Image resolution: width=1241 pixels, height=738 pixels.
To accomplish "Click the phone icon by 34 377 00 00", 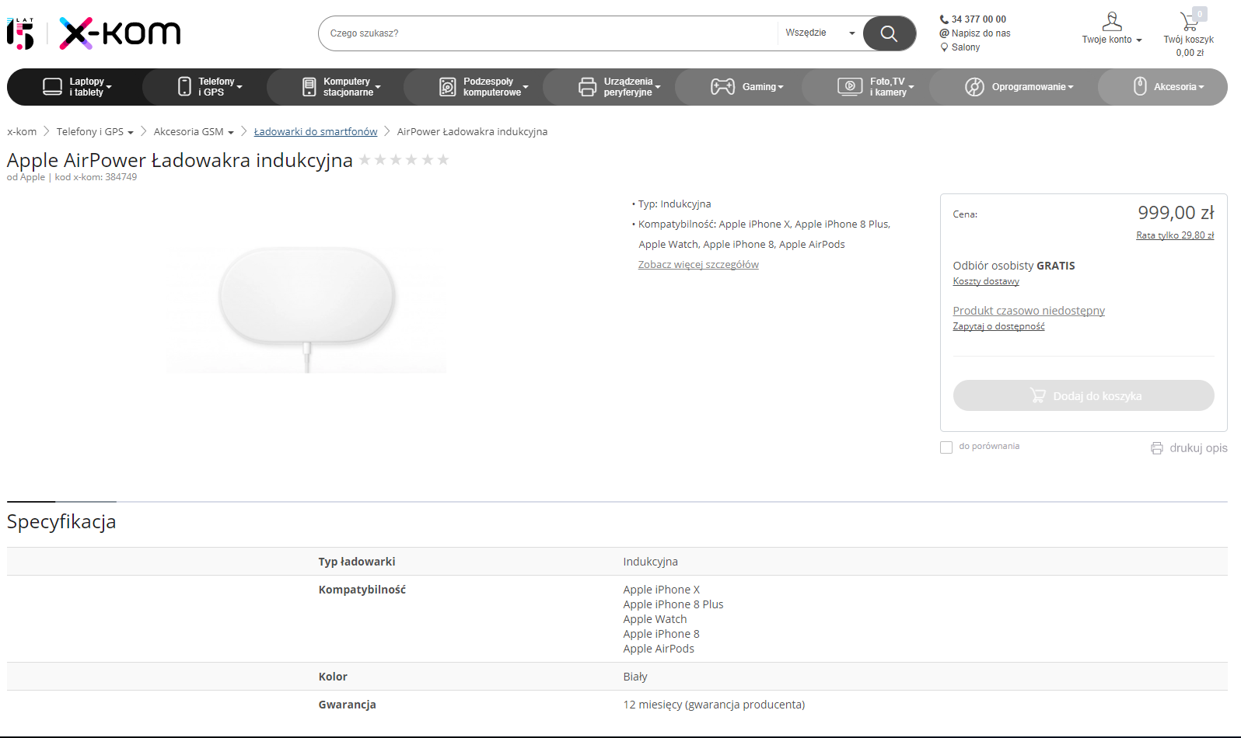I will pyautogui.click(x=944, y=19).
